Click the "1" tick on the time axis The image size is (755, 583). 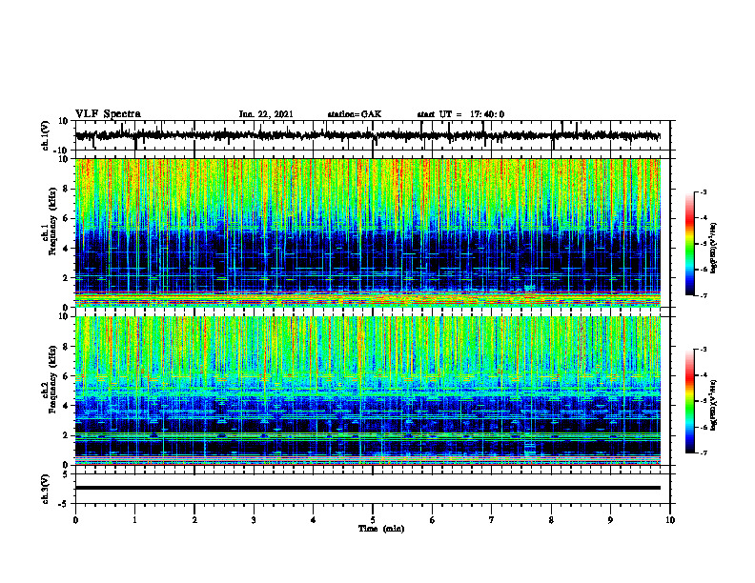[x=134, y=520]
